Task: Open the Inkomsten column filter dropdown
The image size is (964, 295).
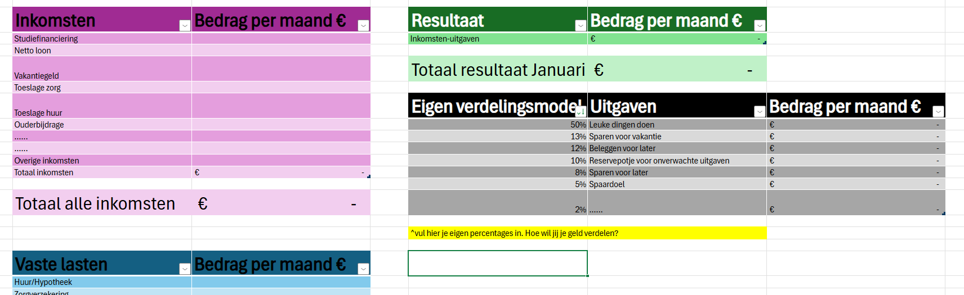Action: coord(184,25)
